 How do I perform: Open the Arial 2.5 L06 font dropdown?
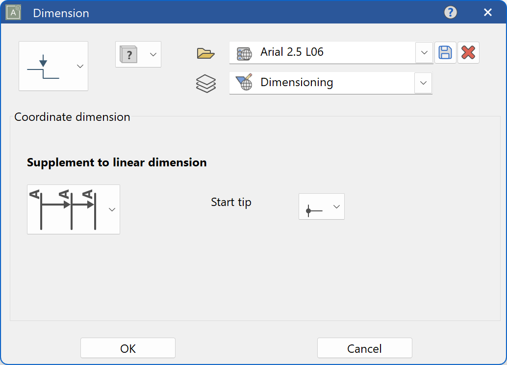pos(424,52)
